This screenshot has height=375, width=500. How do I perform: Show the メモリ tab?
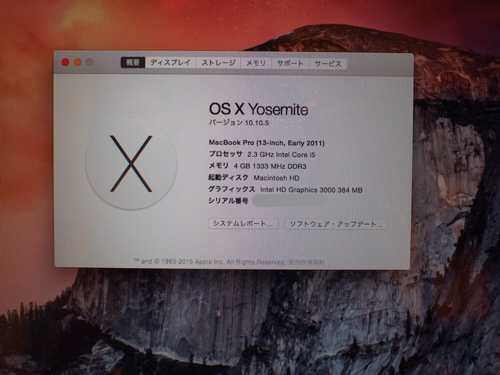(255, 63)
